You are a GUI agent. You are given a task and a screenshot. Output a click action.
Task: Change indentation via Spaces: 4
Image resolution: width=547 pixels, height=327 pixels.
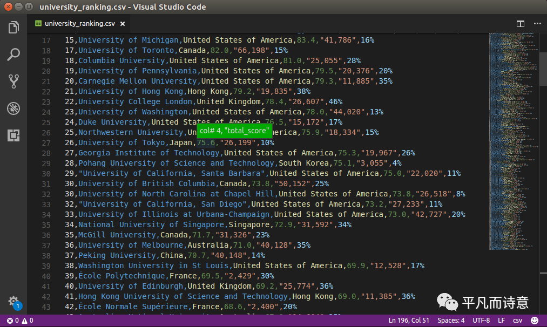452,321
